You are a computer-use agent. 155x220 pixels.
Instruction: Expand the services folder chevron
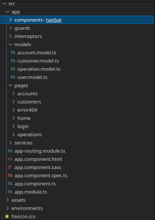click(10, 143)
